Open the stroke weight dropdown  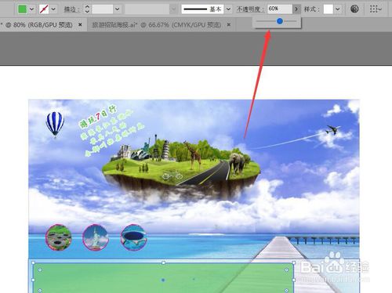click(x=118, y=9)
